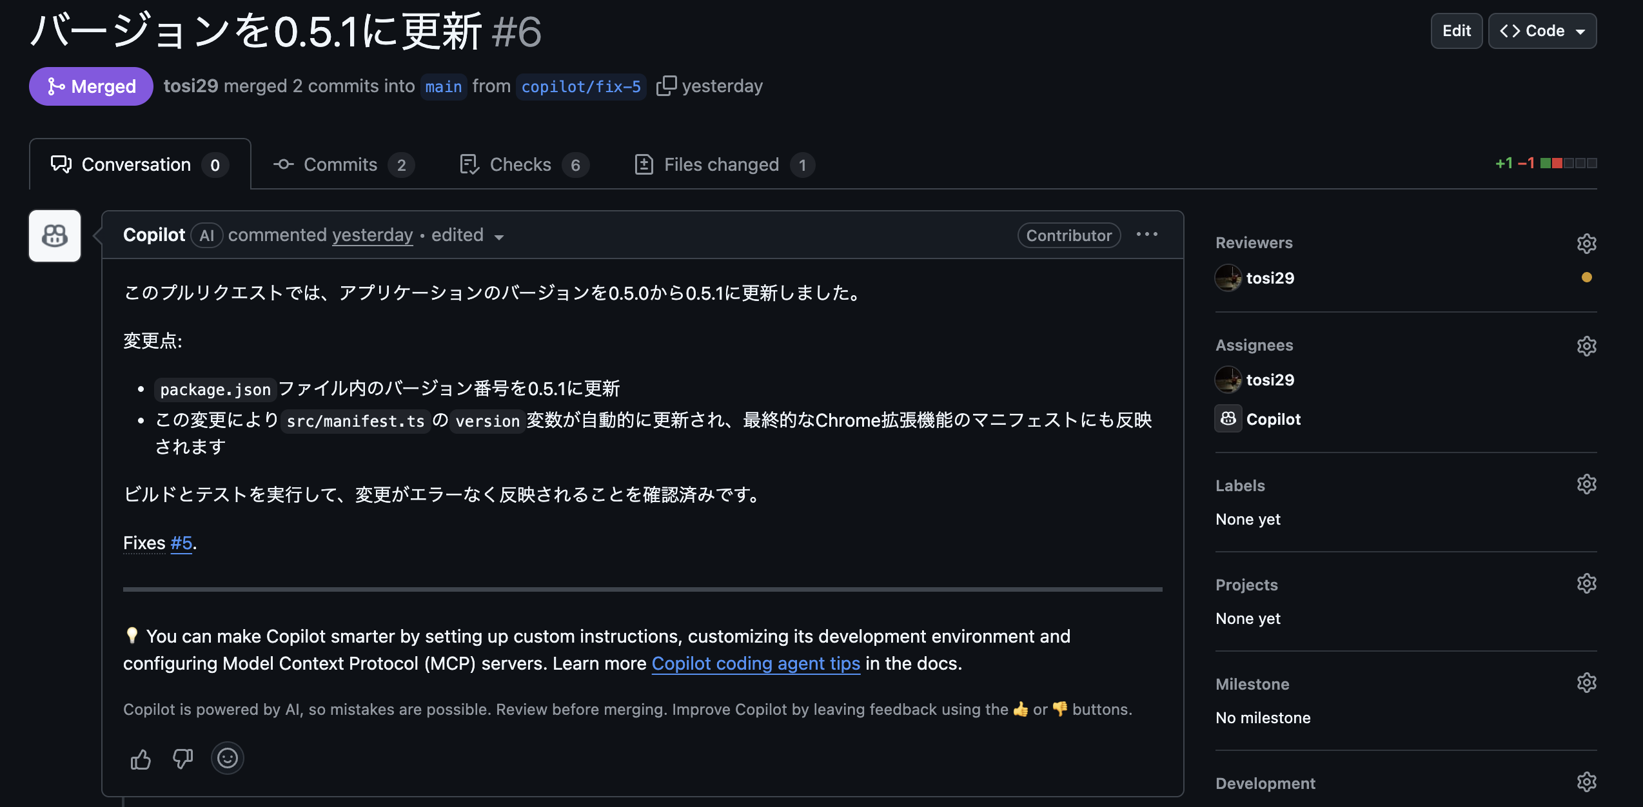Image resolution: width=1643 pixels, height=807 pixels.
Task: Click the Milestone section heading
Action: click(1252, 684)
